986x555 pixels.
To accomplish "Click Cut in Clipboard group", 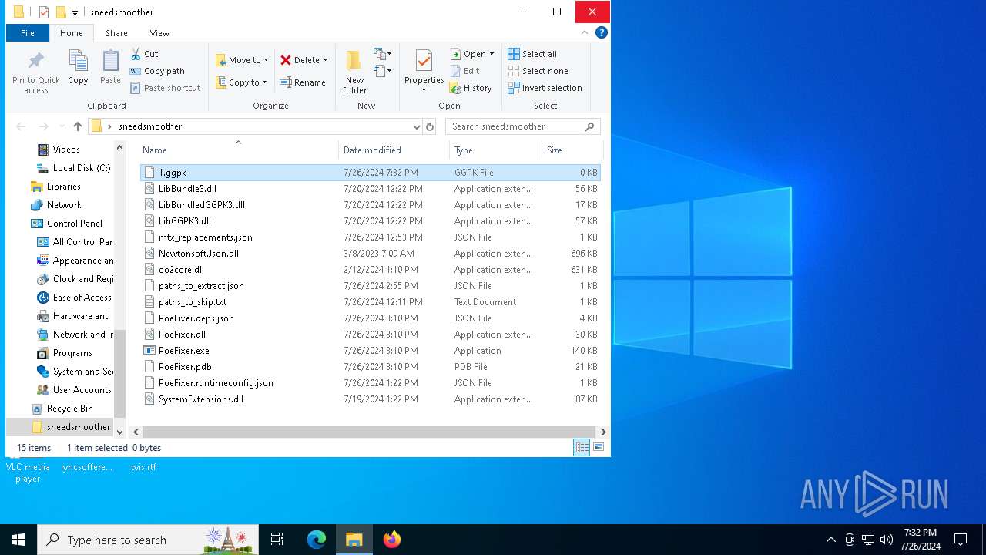I will coord(144,54).
